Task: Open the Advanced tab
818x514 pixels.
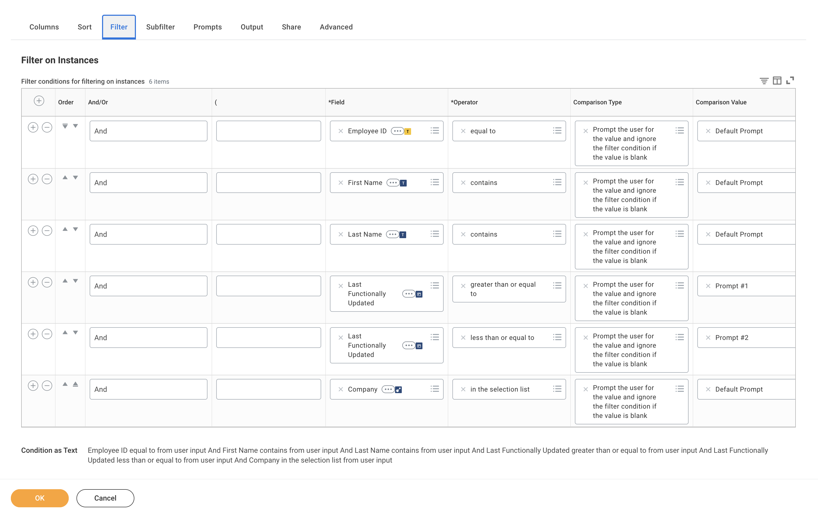Action: click(336, 27)
